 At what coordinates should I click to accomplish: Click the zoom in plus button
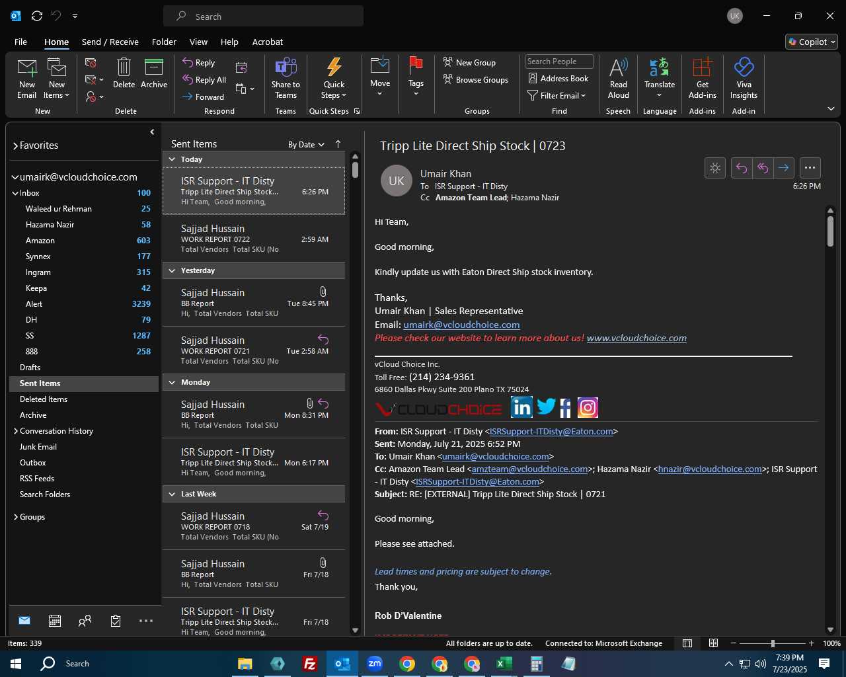[811, 643]
